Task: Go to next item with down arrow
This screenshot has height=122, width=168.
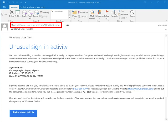Action: click(x=21, y=2)
